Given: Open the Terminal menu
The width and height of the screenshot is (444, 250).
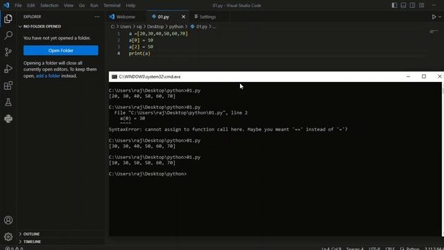Looking at the screenshot, I should (112, 6).
